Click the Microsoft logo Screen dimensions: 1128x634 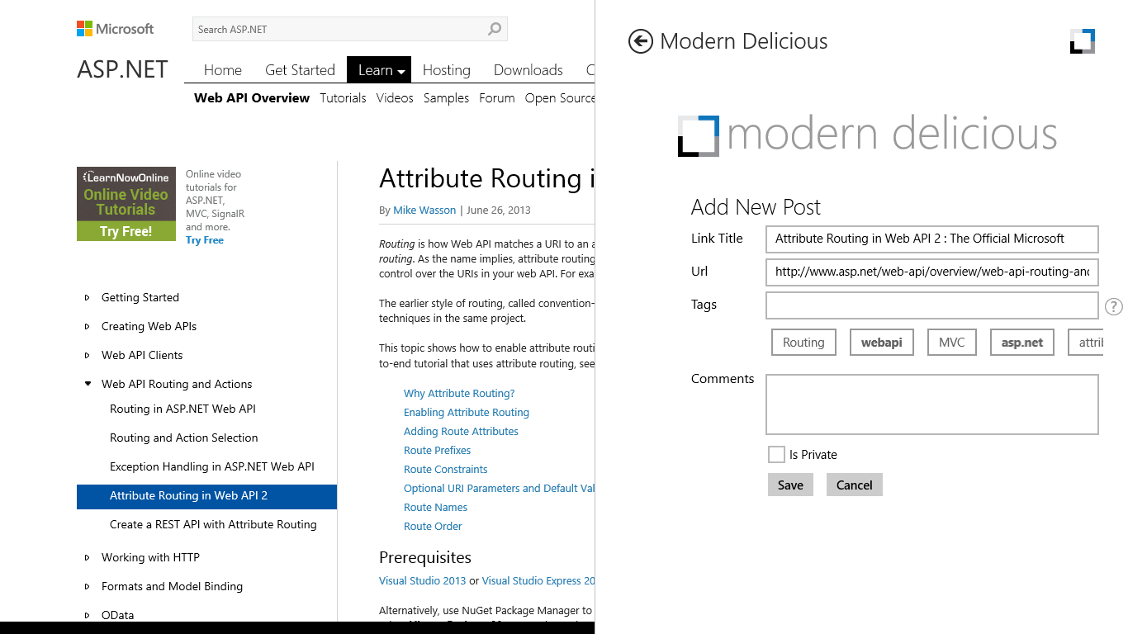pos(116,29)
